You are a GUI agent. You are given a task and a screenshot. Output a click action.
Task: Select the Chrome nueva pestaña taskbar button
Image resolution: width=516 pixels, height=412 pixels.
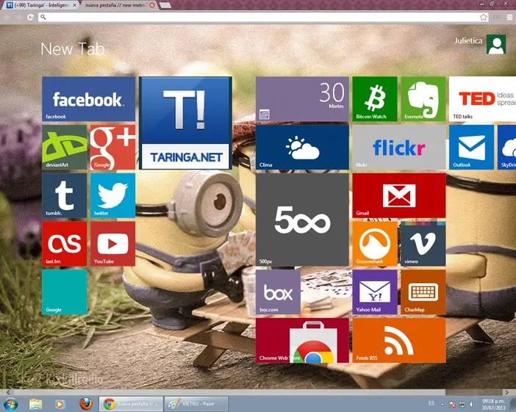click(x=131, y=404)
